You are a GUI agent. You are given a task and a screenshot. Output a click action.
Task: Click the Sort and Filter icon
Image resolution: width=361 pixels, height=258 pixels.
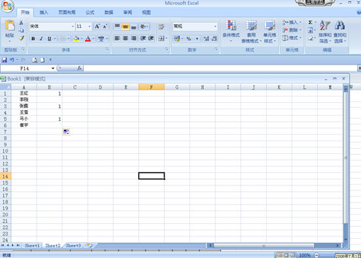point(325,31)
